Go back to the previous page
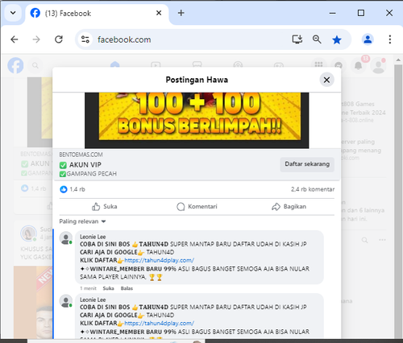Viewport: 403px width, 343px height. pyautogui.click(x=15, y=39)
